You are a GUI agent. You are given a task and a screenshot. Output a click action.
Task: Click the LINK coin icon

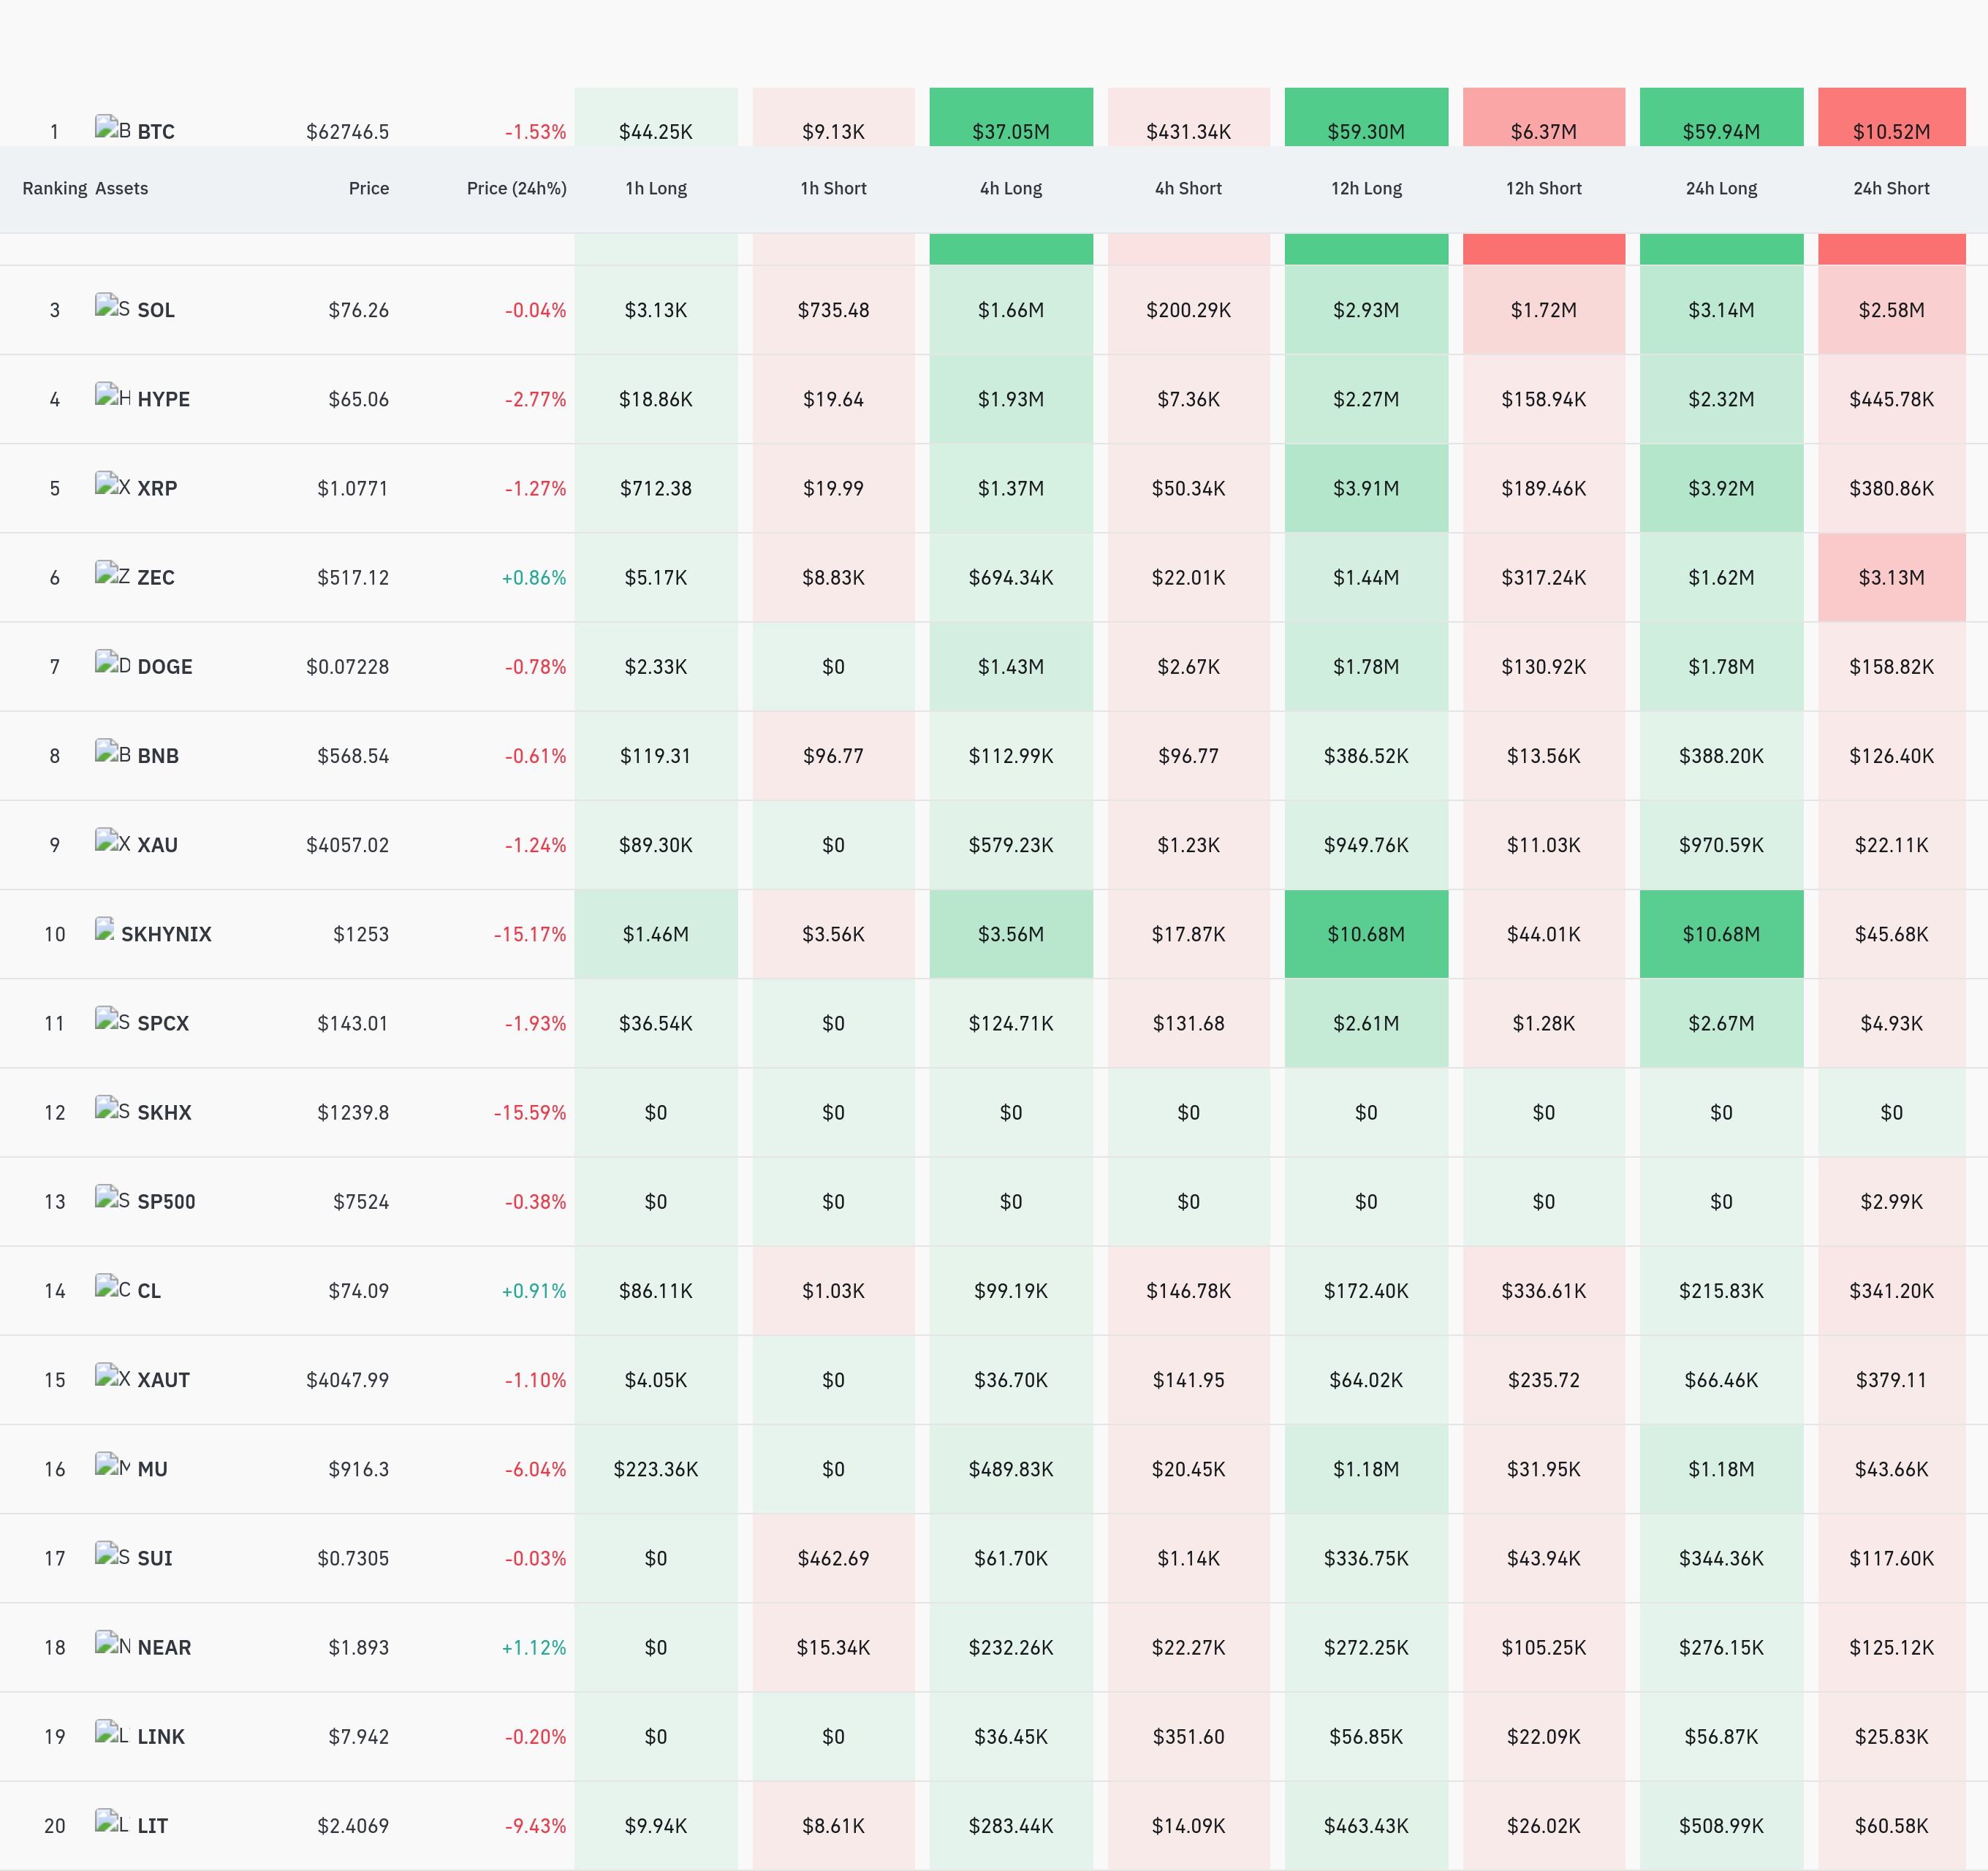point(112,1733)
